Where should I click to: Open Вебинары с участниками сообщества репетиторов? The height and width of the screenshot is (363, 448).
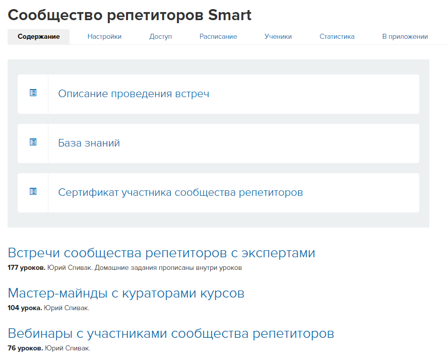(171, 333)
